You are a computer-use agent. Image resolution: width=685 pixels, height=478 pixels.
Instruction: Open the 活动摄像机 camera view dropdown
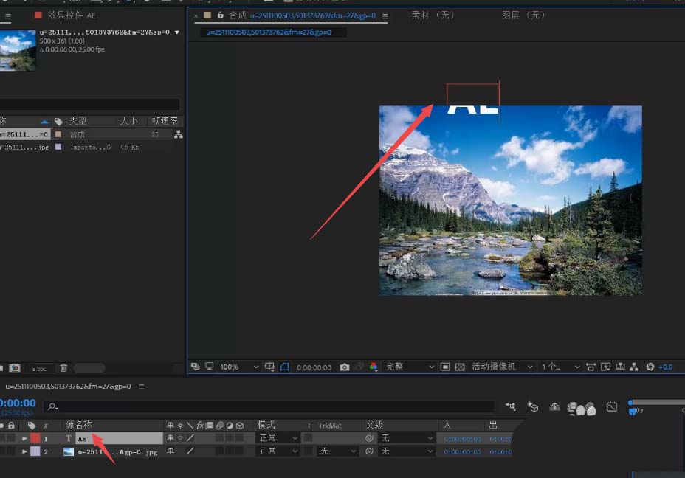pos(502,367)
